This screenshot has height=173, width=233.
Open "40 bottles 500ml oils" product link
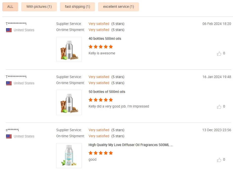coord(105,39)
